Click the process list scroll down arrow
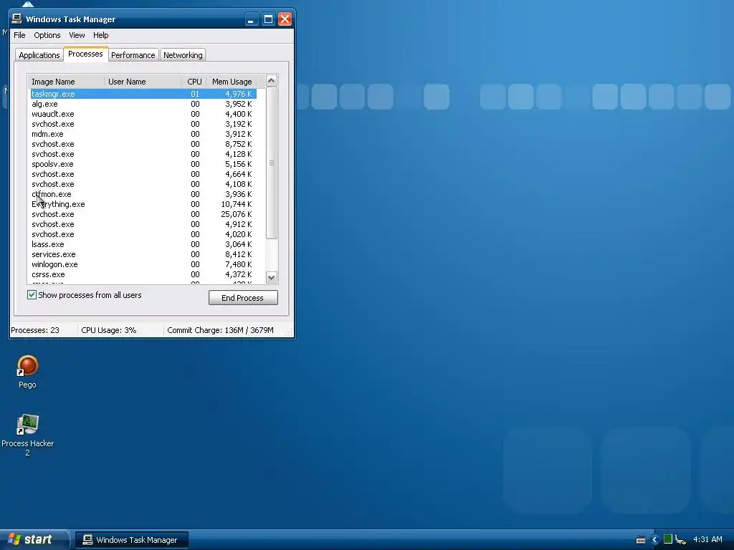734x550 pixels. (271, 277)
